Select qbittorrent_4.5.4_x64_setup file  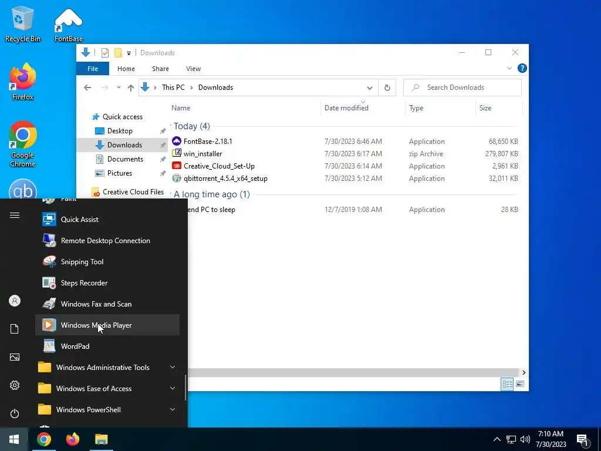click(x=225, y=179)
